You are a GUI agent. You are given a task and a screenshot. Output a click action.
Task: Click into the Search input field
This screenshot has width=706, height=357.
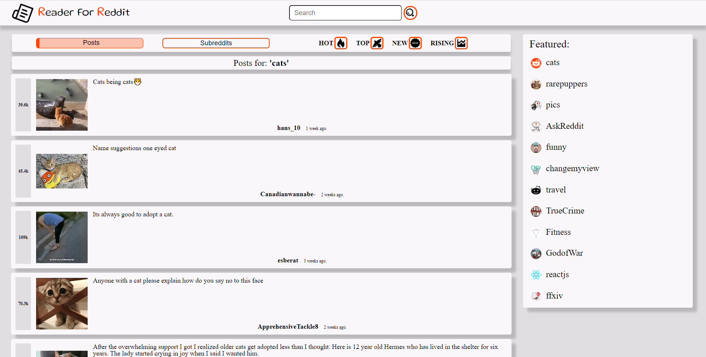pos(345,13)
